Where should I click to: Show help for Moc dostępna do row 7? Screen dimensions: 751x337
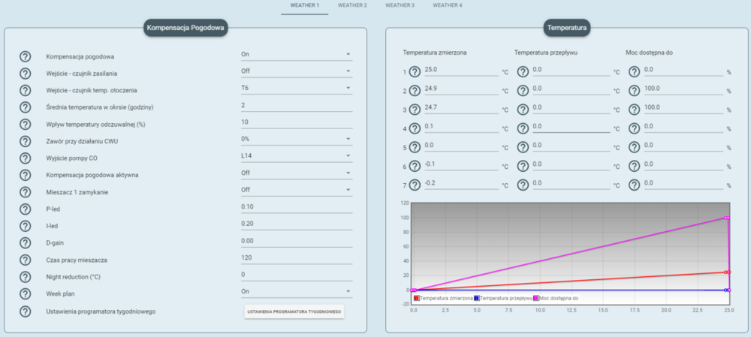pyautogui.click(x=634, y=185)
